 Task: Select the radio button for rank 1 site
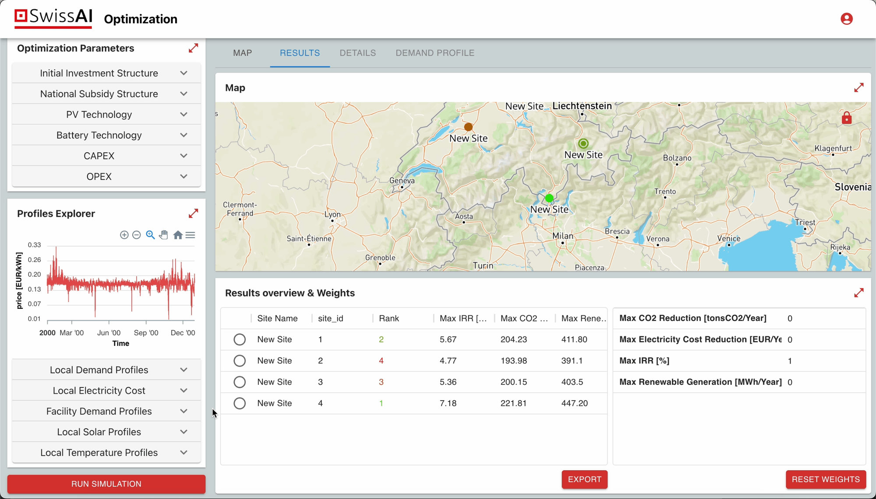(x=240, y=403)
